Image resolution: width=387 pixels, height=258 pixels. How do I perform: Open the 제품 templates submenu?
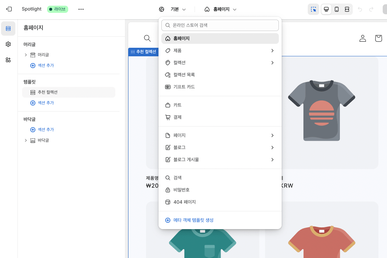(x=220, y=51)
